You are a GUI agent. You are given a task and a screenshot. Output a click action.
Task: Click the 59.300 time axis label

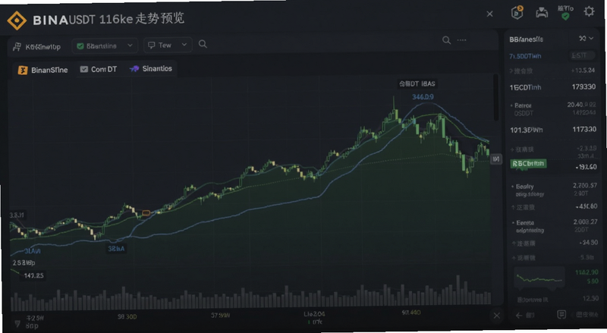pyautogui.click(x=127, y=317)
